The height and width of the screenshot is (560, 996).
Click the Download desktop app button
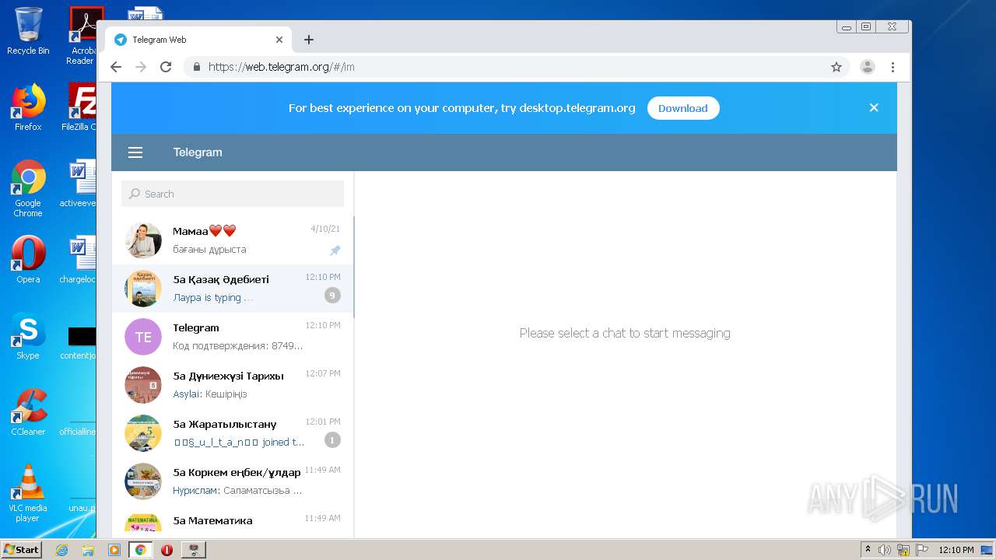pos(683,108)
